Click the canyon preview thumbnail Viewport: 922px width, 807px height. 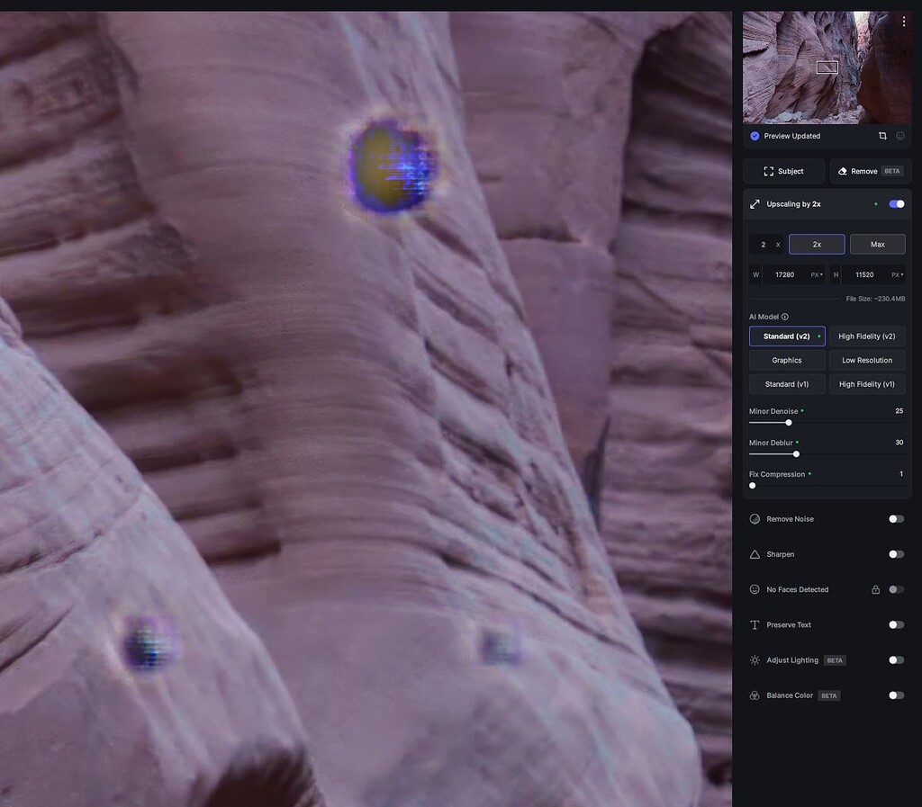(x=827, y=67)
